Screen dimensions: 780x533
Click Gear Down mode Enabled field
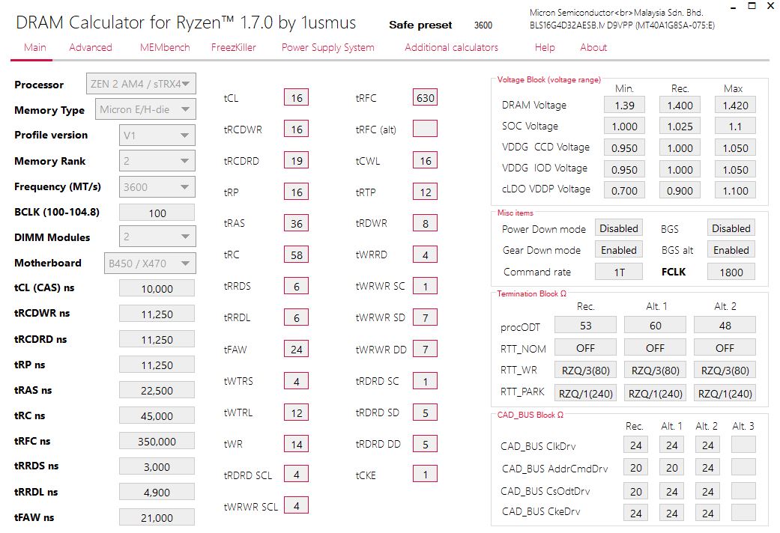[619, 250]
